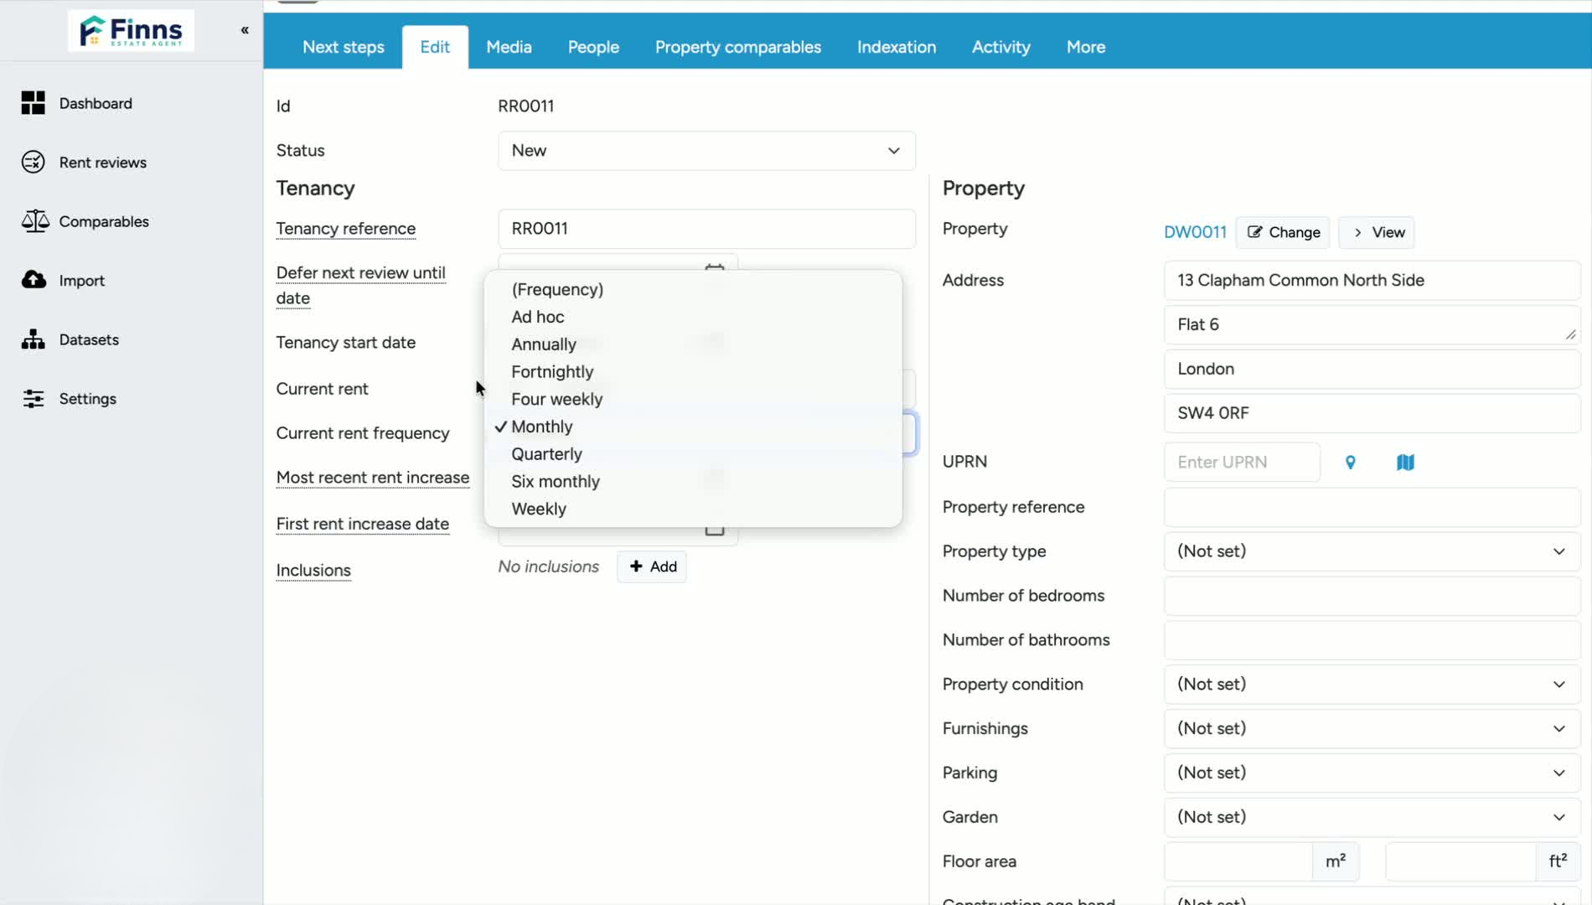Select Quarterly frequency option
1592x905 pixels.
click(x=693, y=454)
